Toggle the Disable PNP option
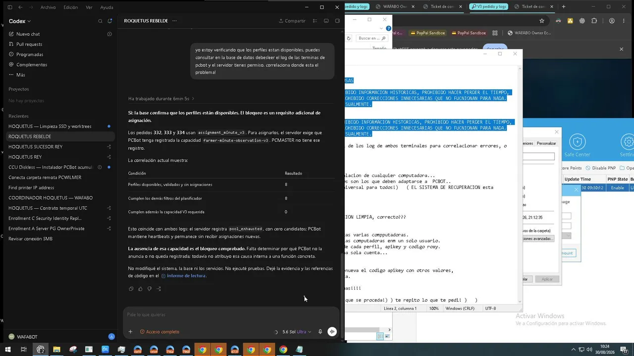634x356 pixels. coord(601,168)
